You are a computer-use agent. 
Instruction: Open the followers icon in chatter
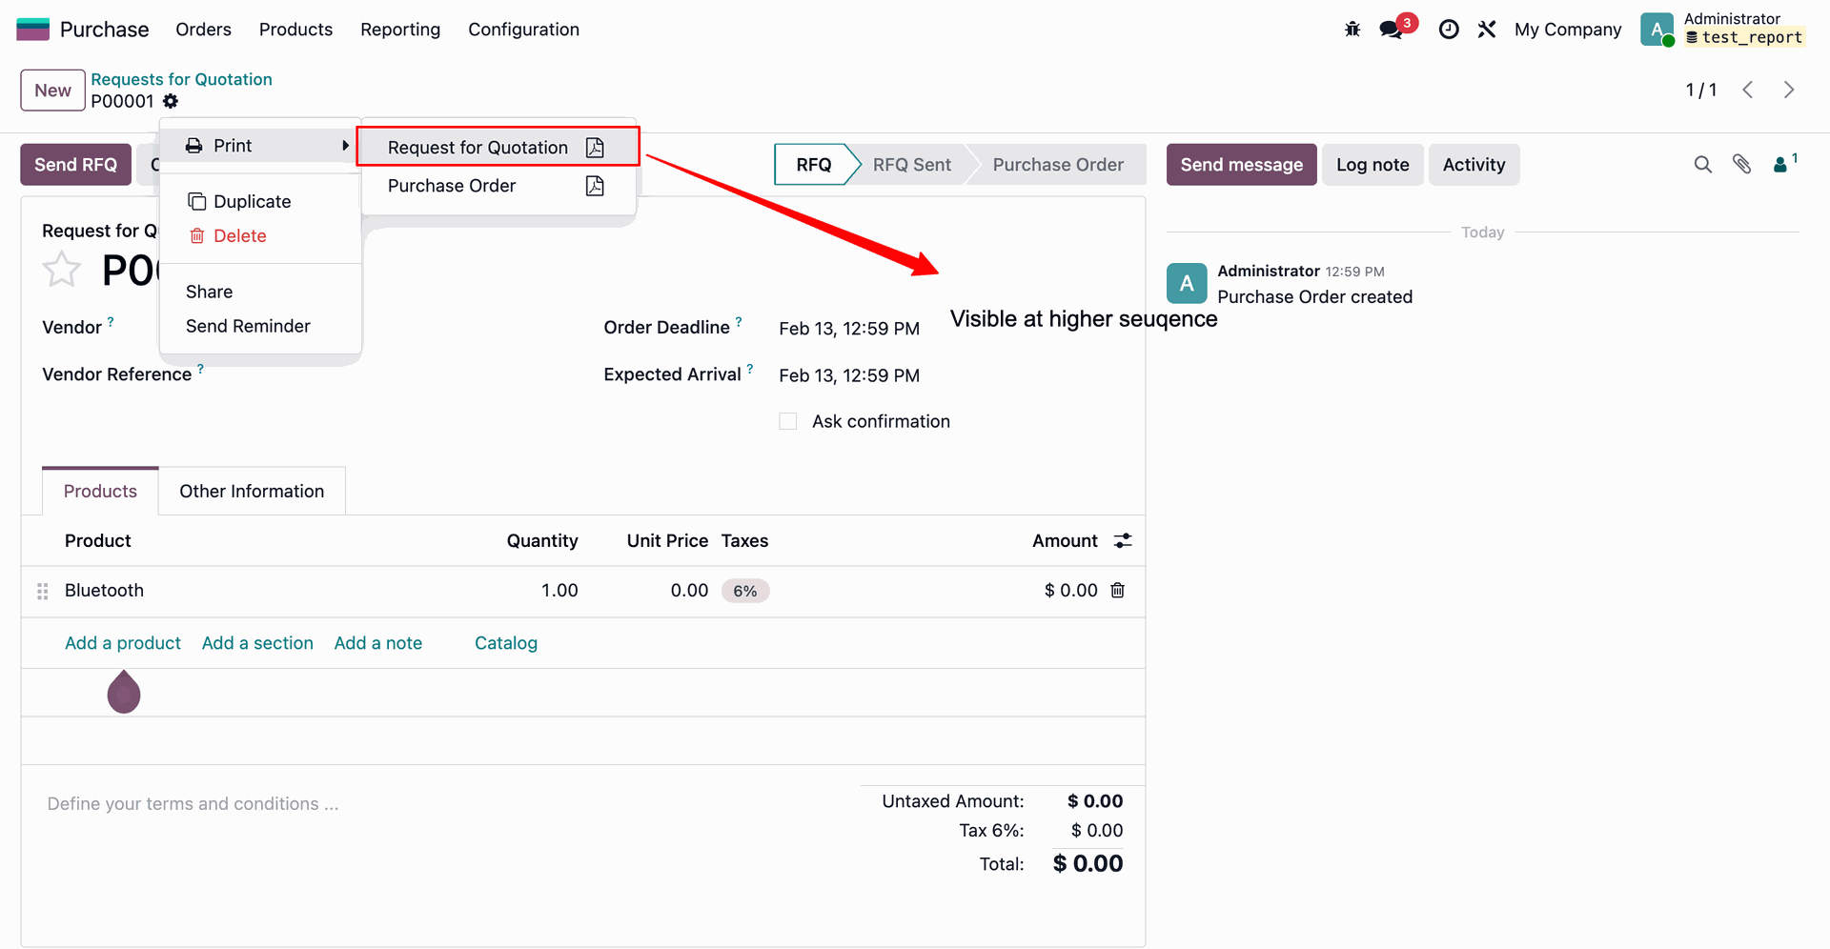click(1780, 165)
